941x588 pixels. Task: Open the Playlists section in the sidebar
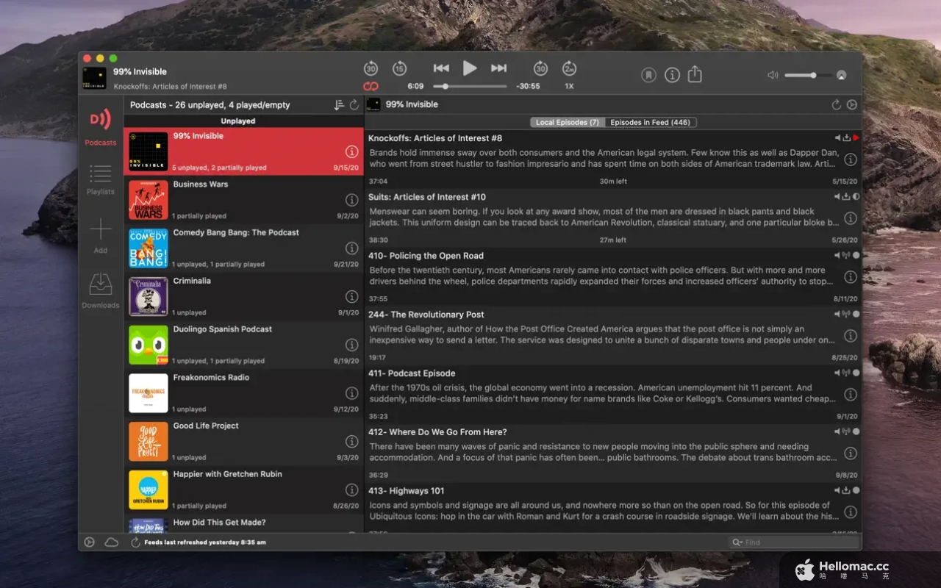101,180
